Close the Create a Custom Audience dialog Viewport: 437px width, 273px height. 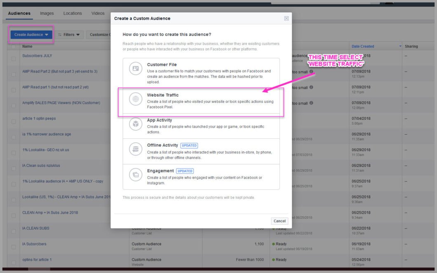(286, 19)
